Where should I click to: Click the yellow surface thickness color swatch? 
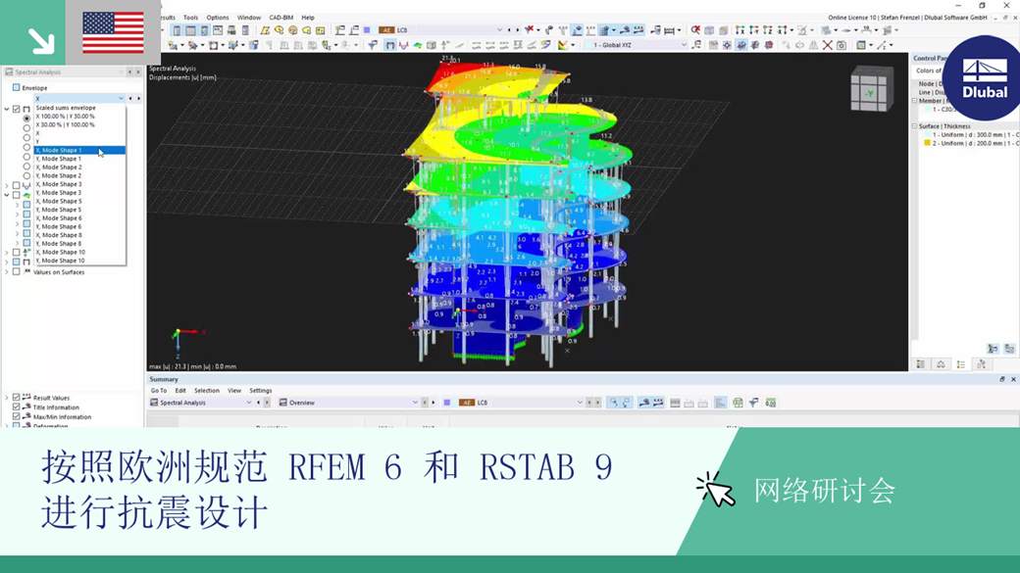927,143
